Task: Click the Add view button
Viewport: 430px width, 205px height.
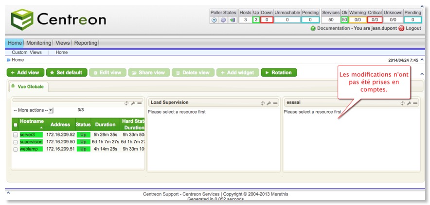Action: coord(25,72)
